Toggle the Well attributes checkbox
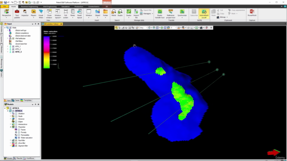 13,38
